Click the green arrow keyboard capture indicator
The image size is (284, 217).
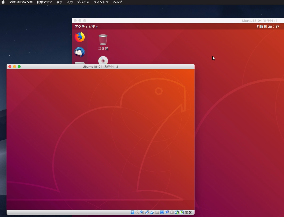pos(182,212)
